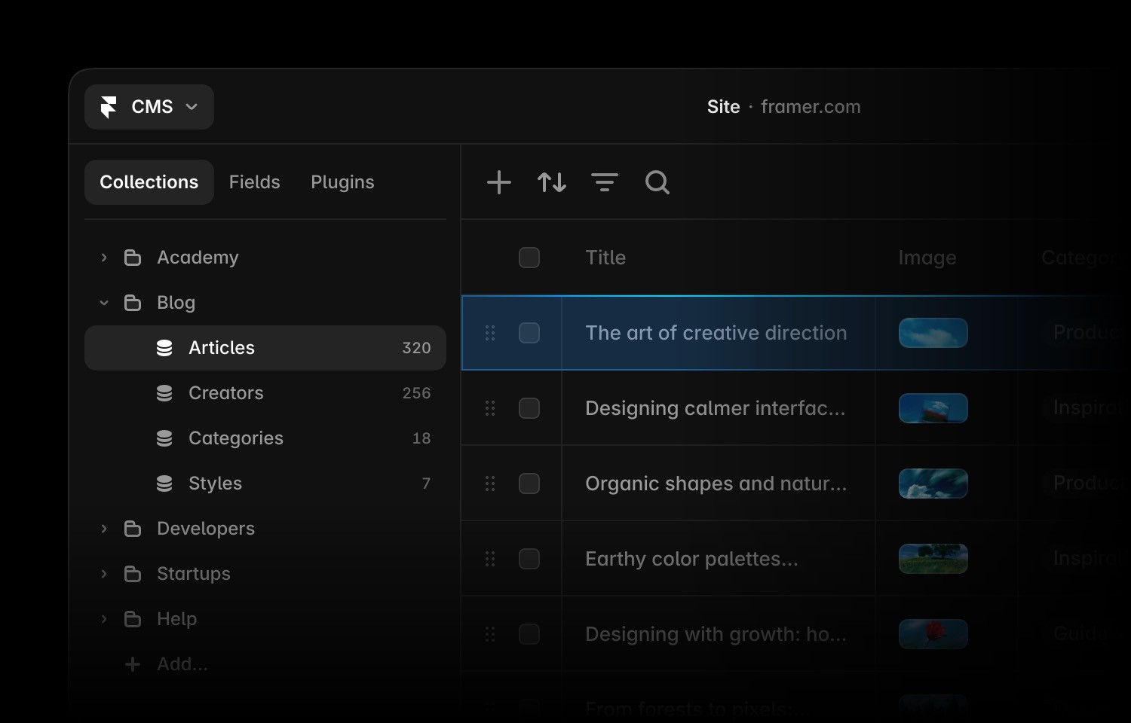Click the Categories collection database icon
Viewport: 1131px width, 723px height.
pos(164,438)
